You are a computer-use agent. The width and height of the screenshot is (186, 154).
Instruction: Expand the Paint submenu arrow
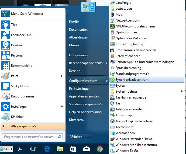62,76
